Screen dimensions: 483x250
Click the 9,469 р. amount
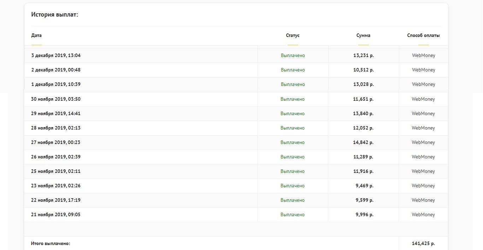tap(364, 186)
